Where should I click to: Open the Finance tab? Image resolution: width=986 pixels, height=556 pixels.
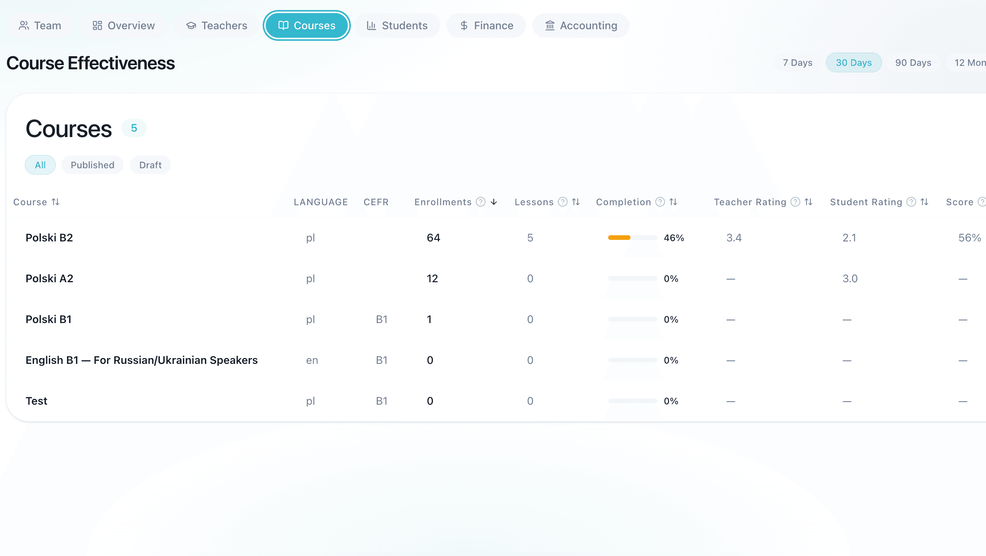pyautogui.click(x=486, y=25)
